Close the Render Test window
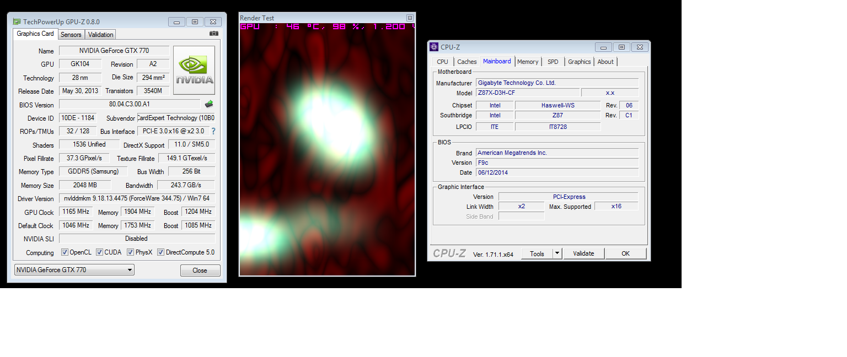This screenshot has width=847, height=357. [x=410, y=18]
